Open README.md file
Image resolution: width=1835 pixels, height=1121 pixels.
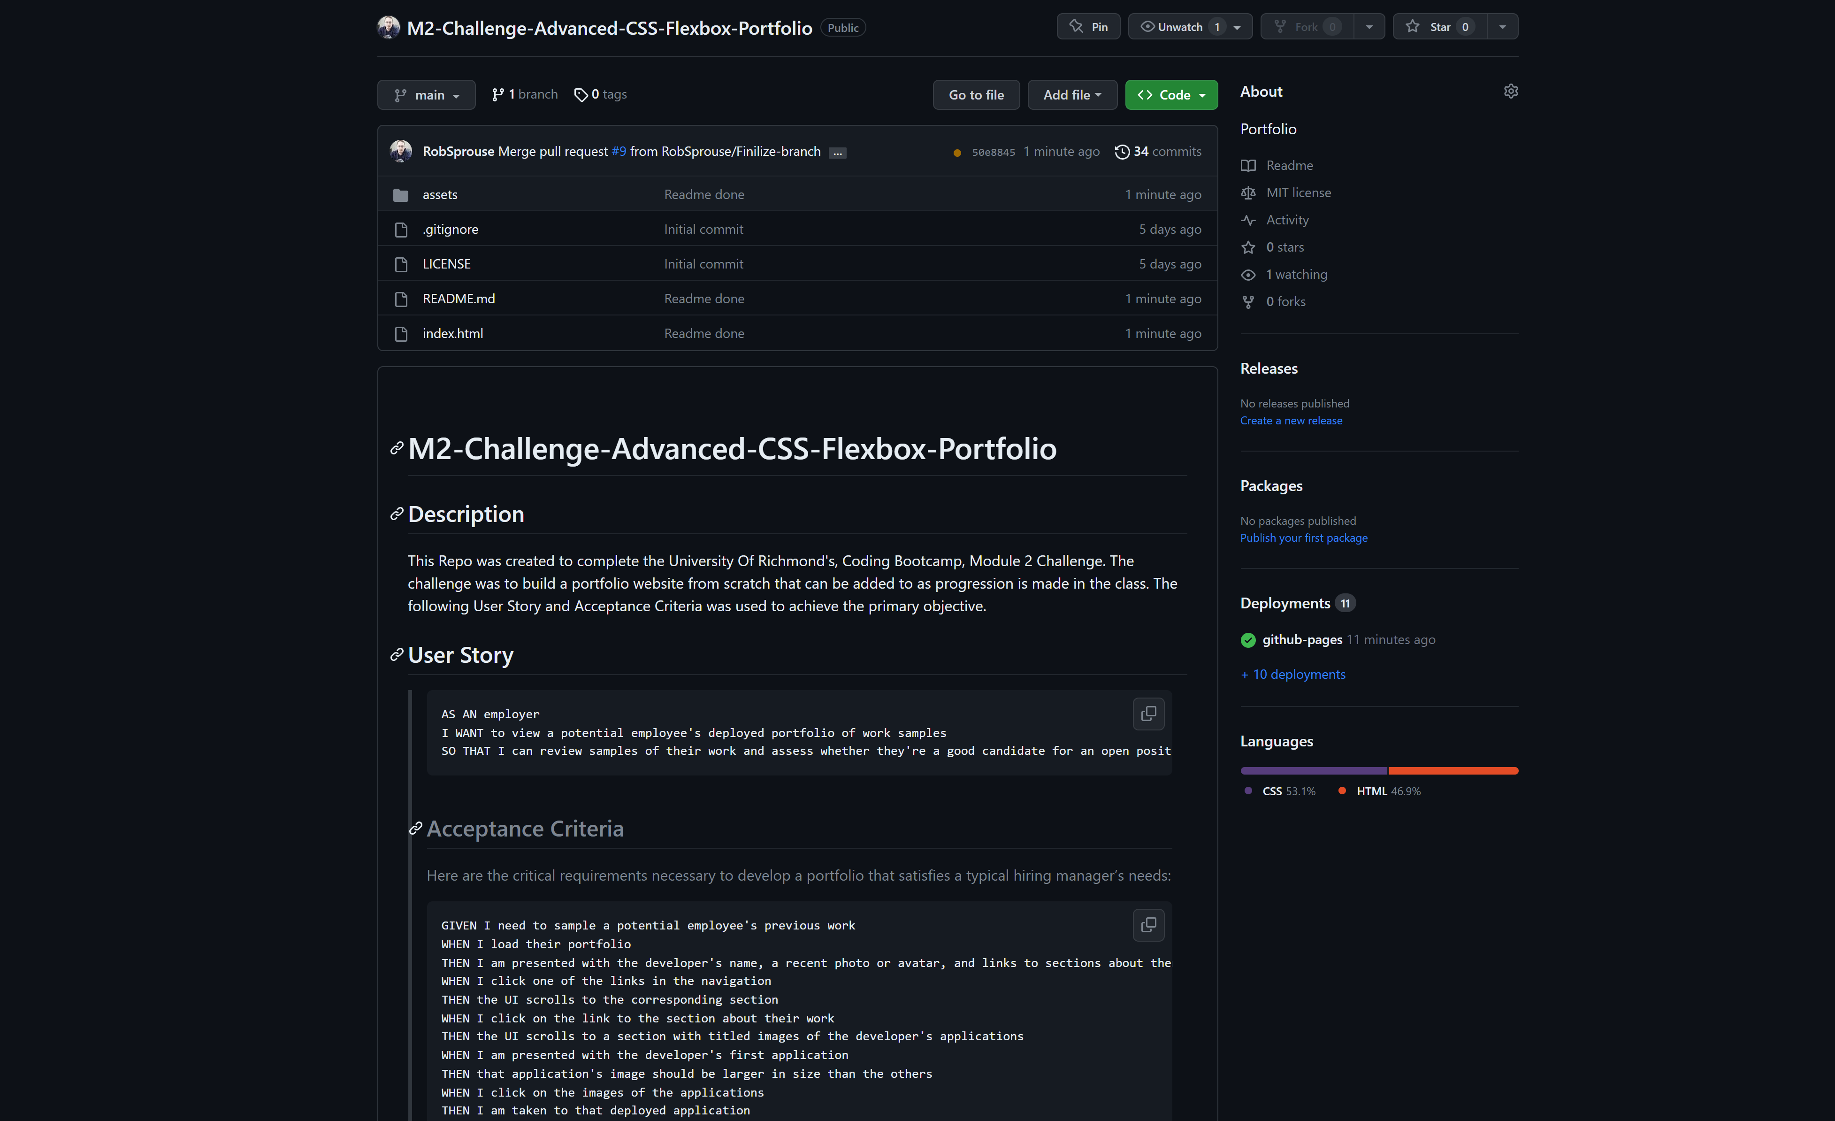459,299
